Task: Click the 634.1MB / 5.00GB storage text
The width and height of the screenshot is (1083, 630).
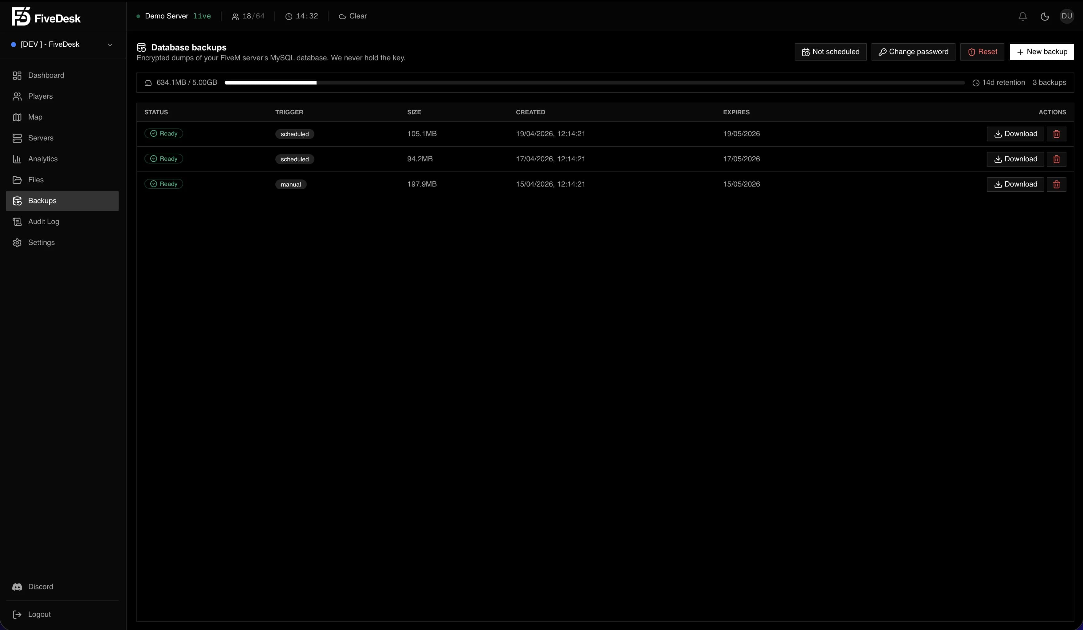Action: pyautogui.click(x=187, y=82)
